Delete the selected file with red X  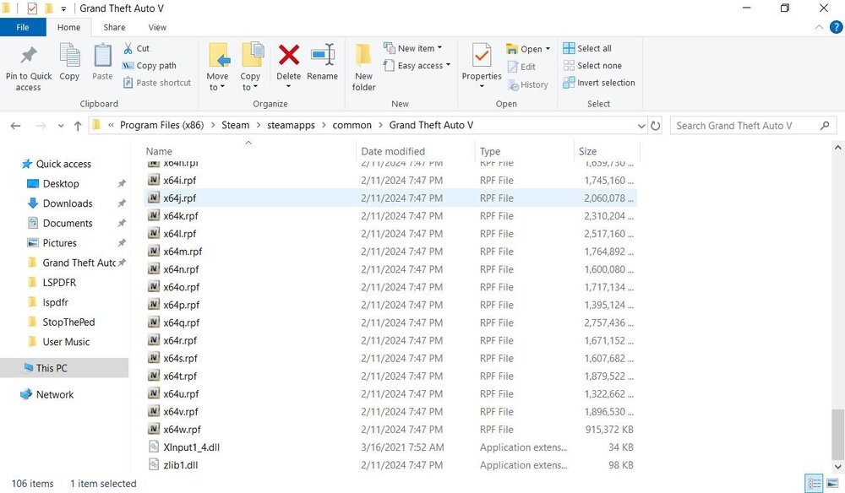point(289,55)
